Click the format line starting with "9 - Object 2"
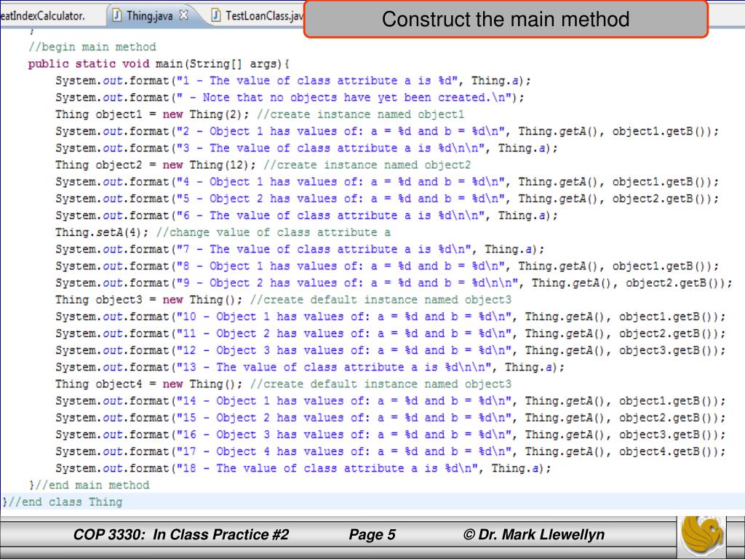This screenshot has width=745, height=559. [x=394, y=283]
